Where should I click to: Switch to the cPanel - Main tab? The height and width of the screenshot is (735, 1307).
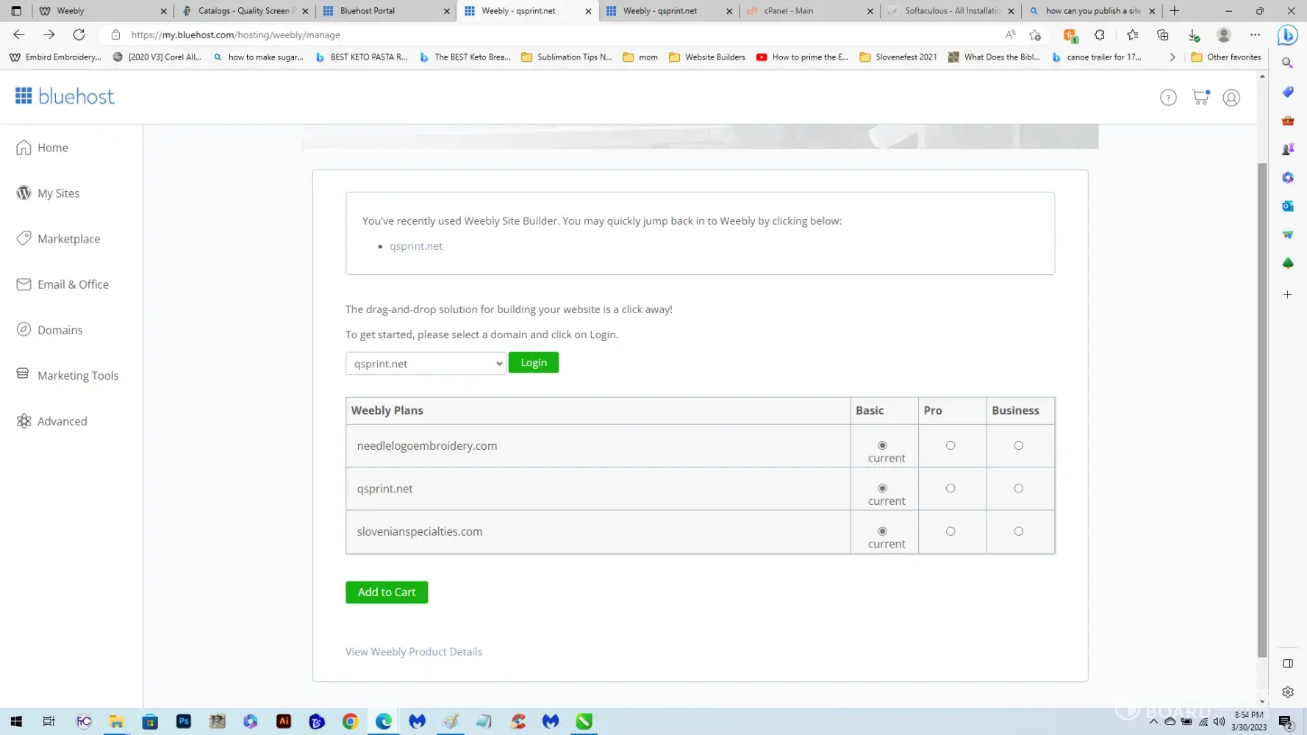click(x=809, y=11)
